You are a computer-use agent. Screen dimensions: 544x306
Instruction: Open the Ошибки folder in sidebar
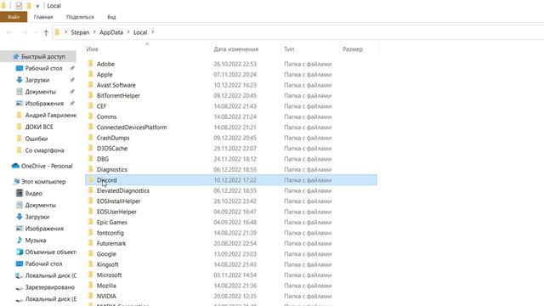[36, 139]
